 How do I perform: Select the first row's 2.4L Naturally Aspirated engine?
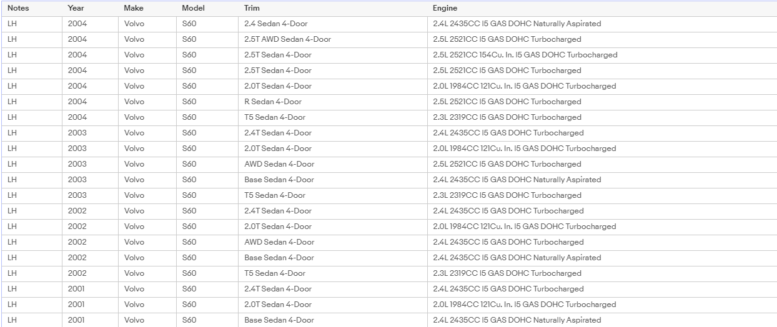(x=602, y=24)
